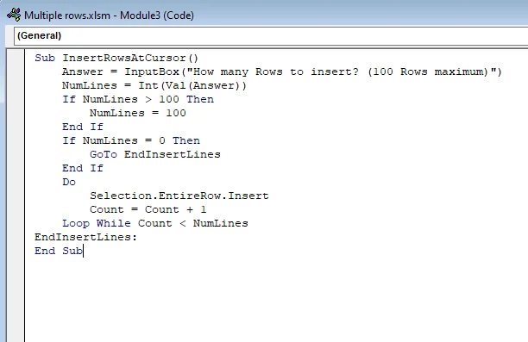Screen dimensions: 528x342
Task: Click 'If NumLines > 100 Then' line
Action: (138, 99)
